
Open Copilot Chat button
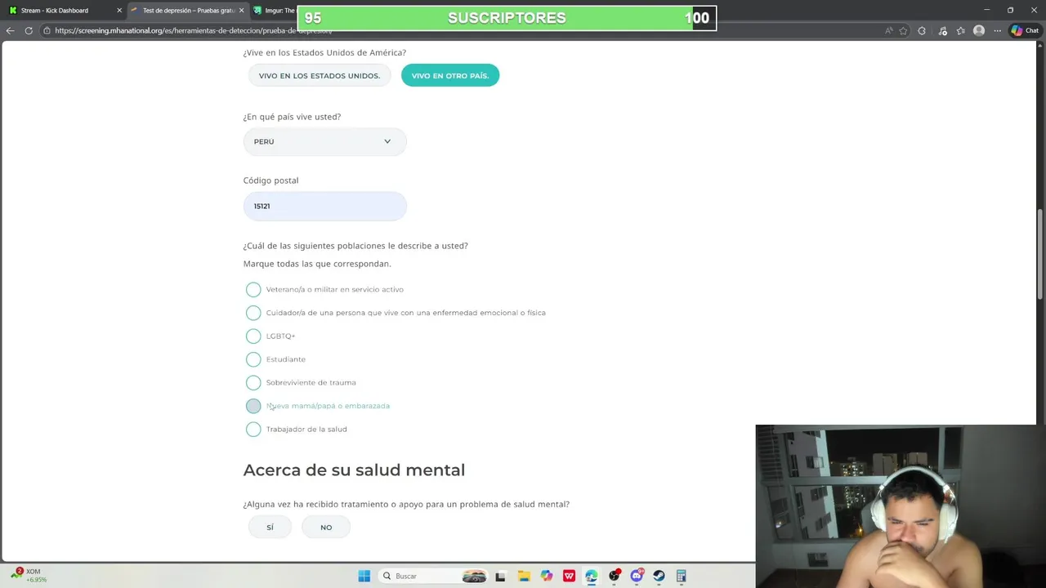tap(1025, 30)
